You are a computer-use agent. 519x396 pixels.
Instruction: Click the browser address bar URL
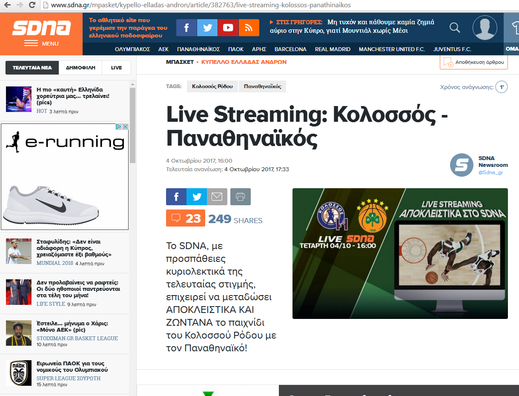[x=200, y=5]
